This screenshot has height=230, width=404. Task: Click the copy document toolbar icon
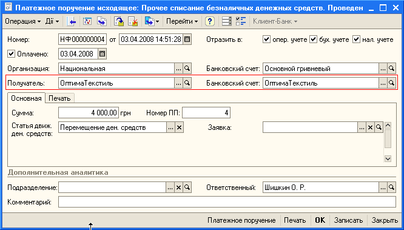(101, 21)
